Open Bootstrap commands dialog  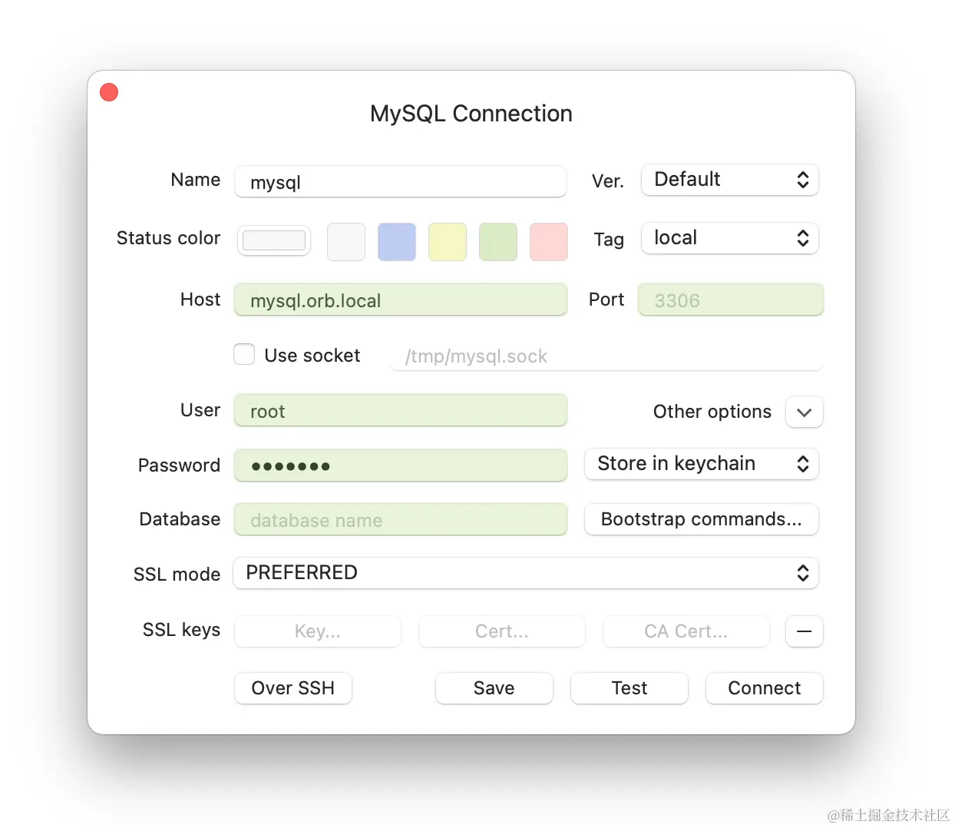point(700,519)
